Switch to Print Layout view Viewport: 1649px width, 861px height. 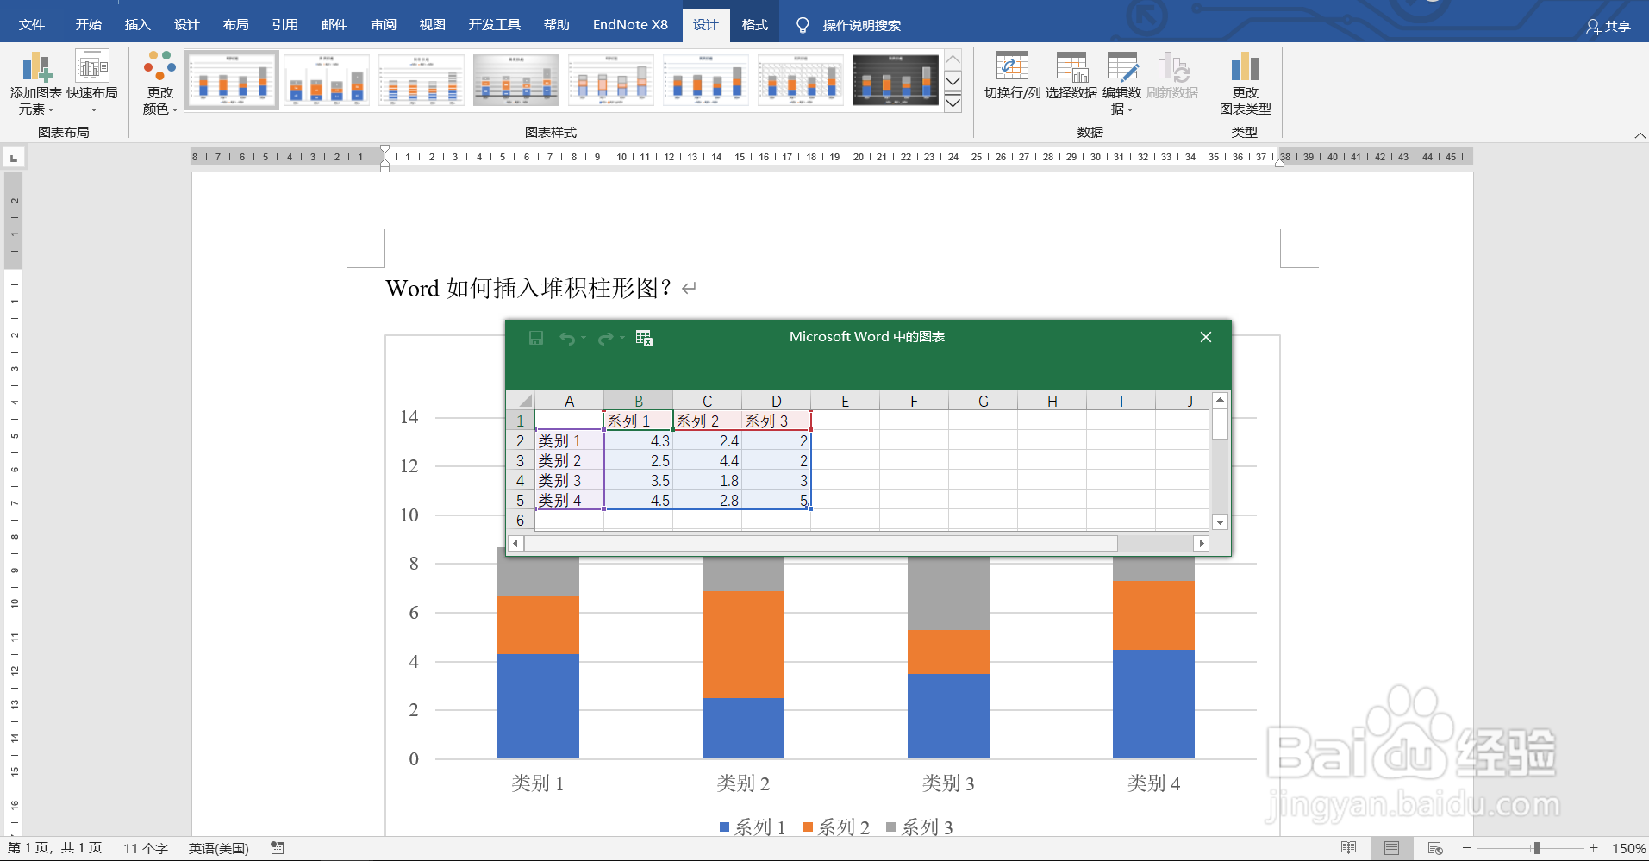click(1391, 848)
